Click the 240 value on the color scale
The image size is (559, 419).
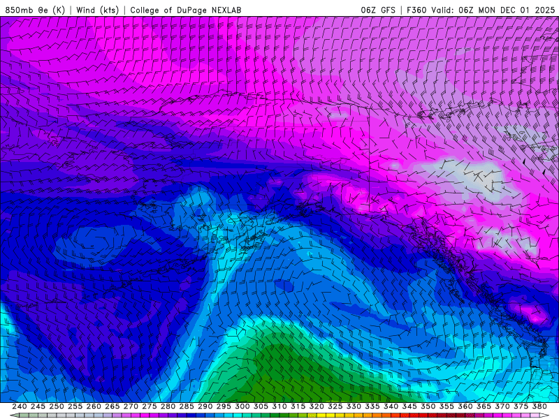pyautogui.click(x=20, y=406)
